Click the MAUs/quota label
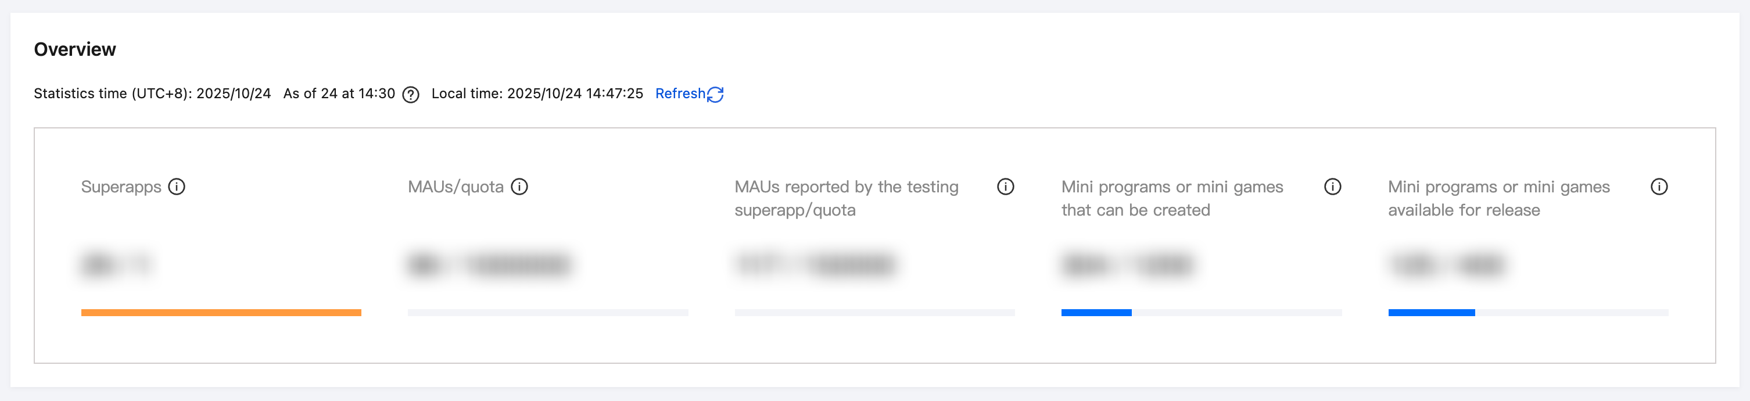 click(455, 187)
